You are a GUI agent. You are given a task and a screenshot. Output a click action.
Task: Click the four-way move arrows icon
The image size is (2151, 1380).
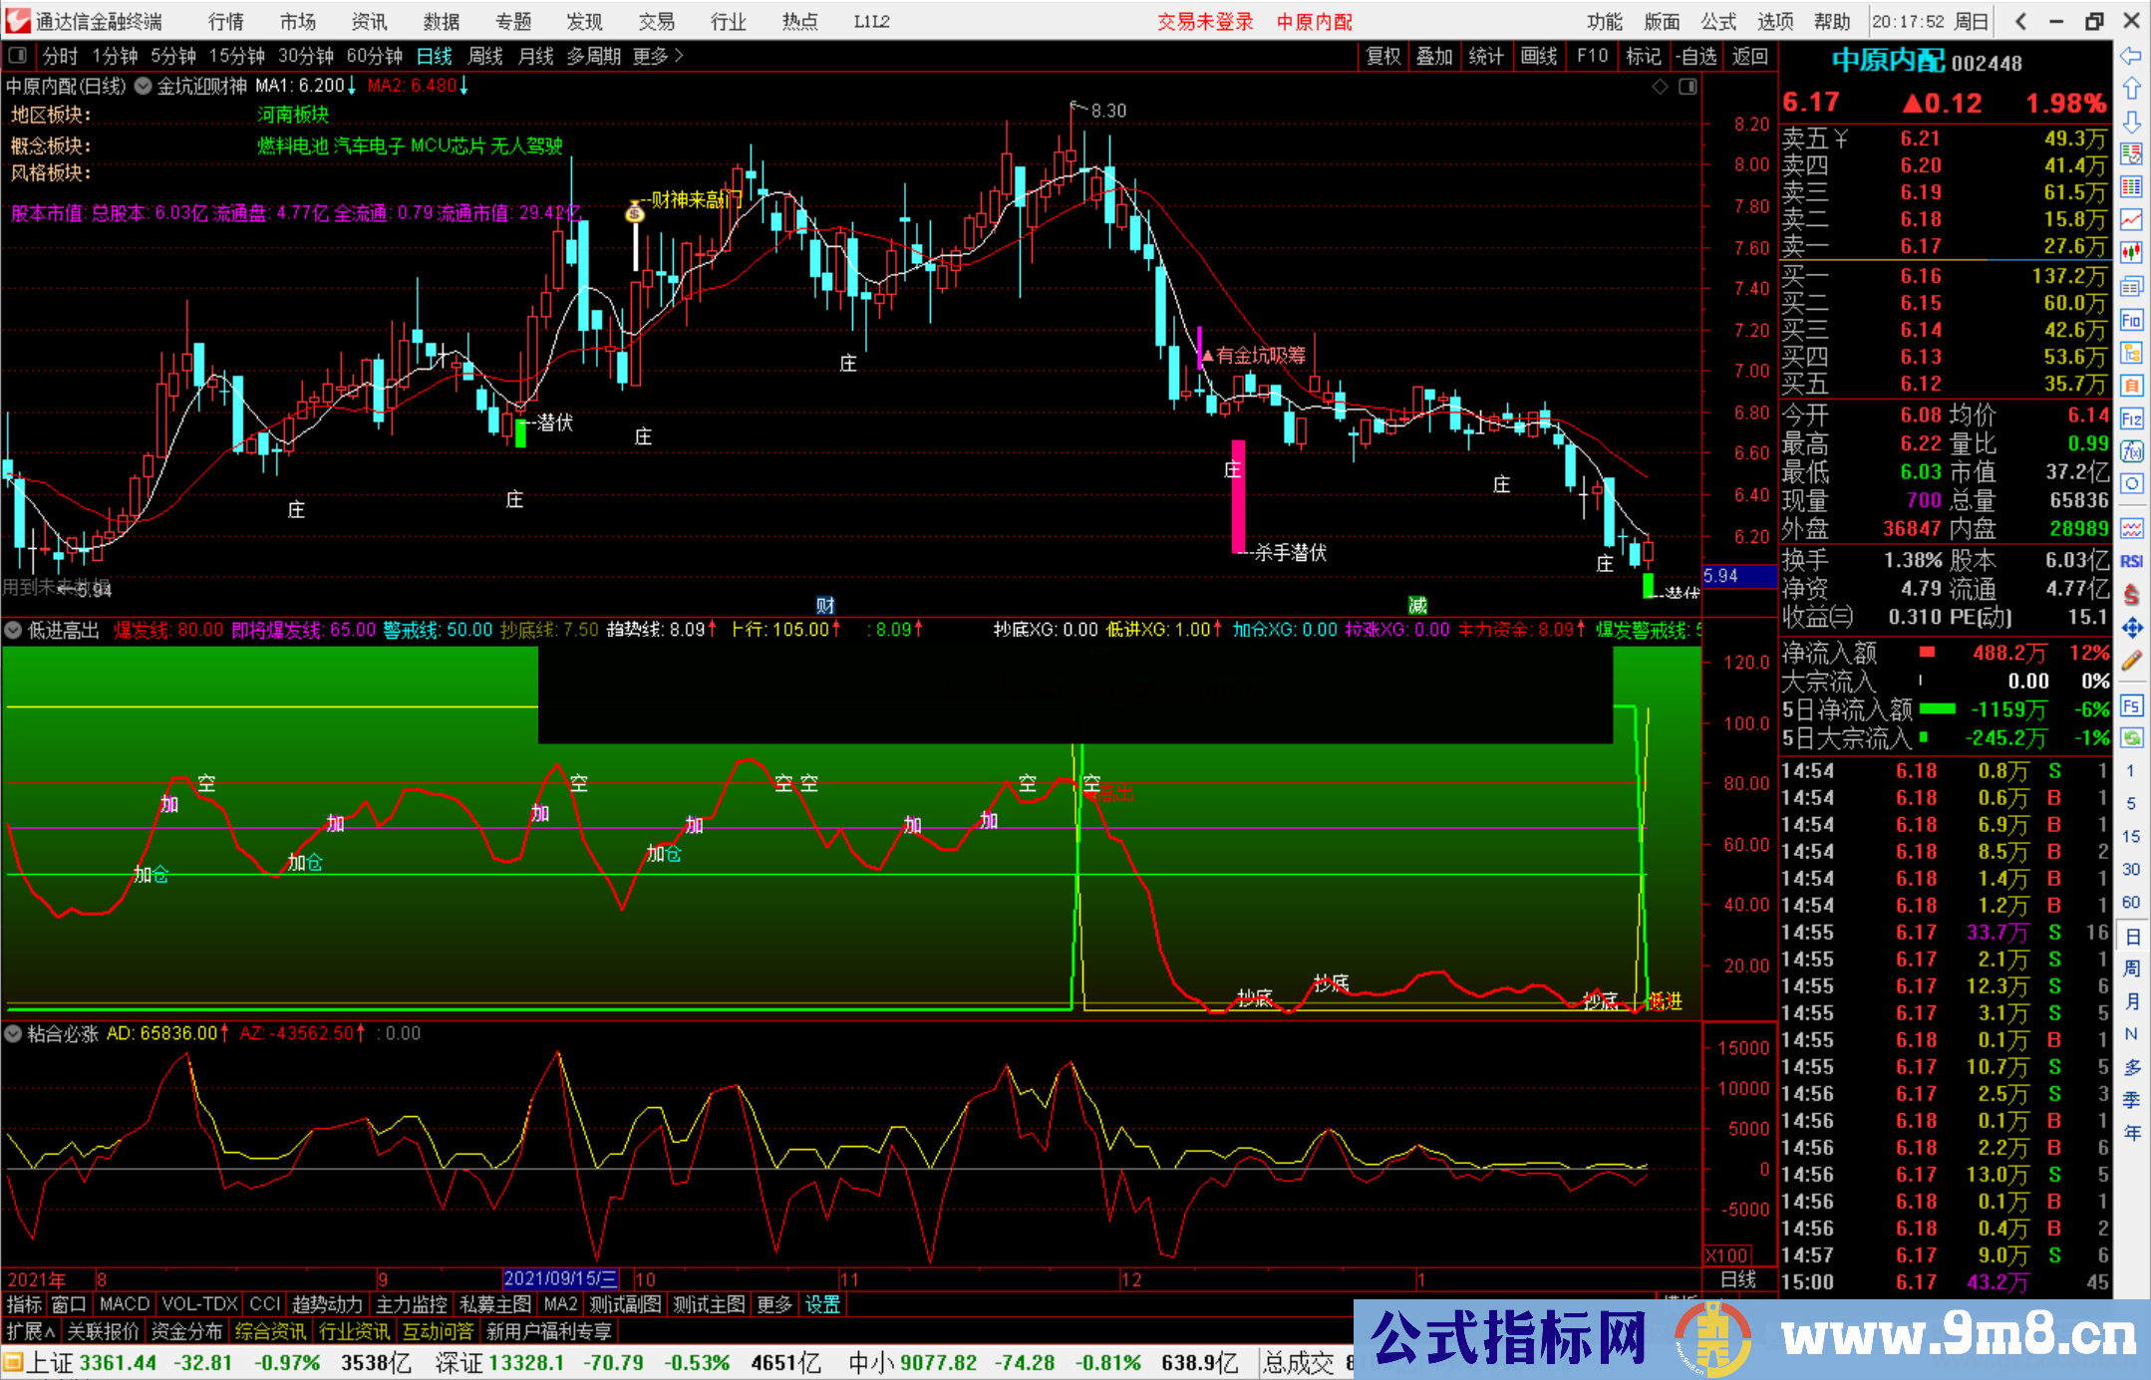[2131, 628]
